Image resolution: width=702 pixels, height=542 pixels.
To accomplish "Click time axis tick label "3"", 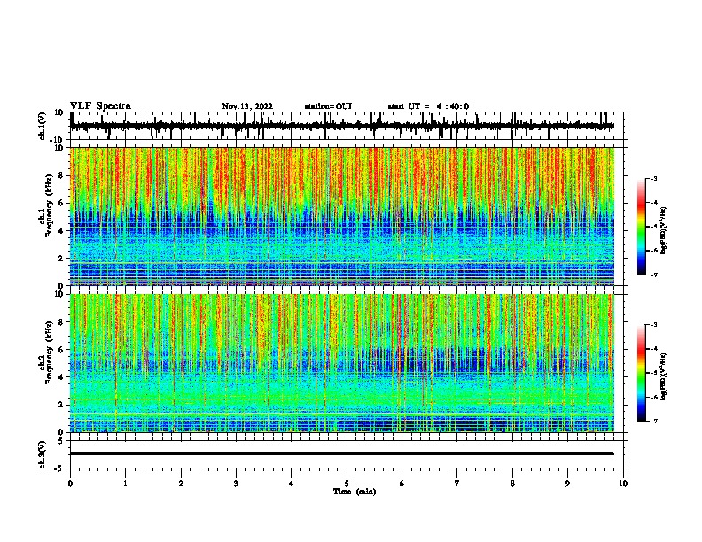I will (x=236, y=484).
